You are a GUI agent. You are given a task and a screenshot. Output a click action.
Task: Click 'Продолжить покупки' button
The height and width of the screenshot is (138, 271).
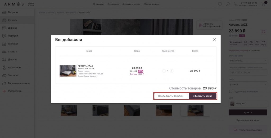171,96
